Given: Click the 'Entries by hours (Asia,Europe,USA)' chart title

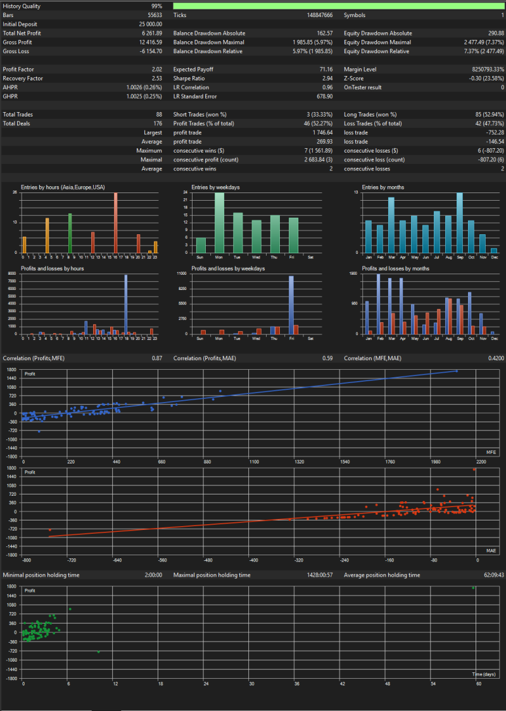Looking at the screenshot, I should coord(63,187).
